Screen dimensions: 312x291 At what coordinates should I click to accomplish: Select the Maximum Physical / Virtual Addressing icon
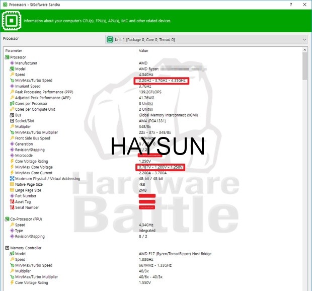(x=12, y=179)
